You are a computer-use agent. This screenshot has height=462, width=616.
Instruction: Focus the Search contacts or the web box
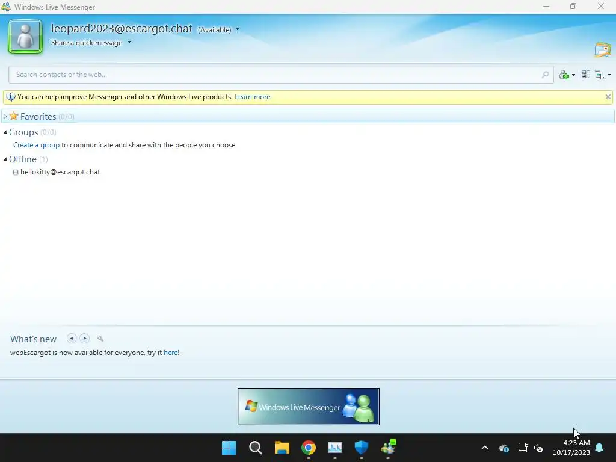[281, 75]
